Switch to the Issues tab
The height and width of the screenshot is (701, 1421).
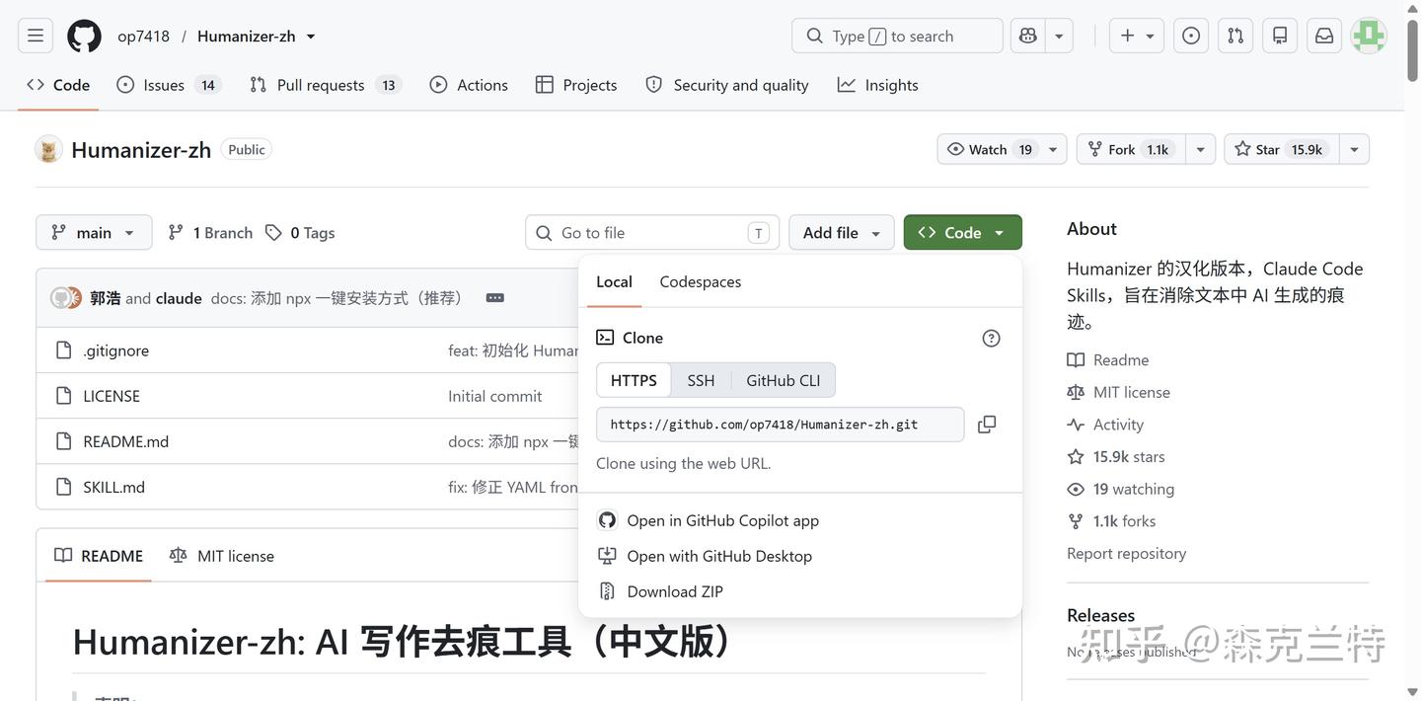click(x=169, y=85)
